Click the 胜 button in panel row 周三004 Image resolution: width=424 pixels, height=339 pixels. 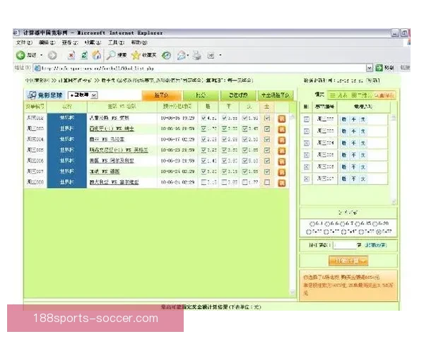343,143
